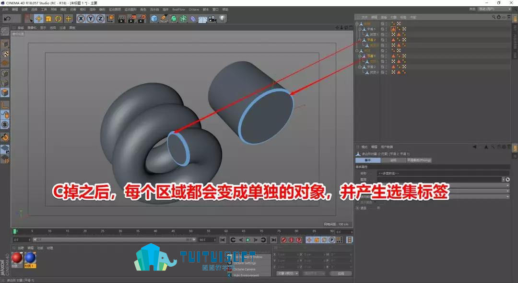Toggle X axis lock
This screenshot has width=518, height=283.
(81, 19)
